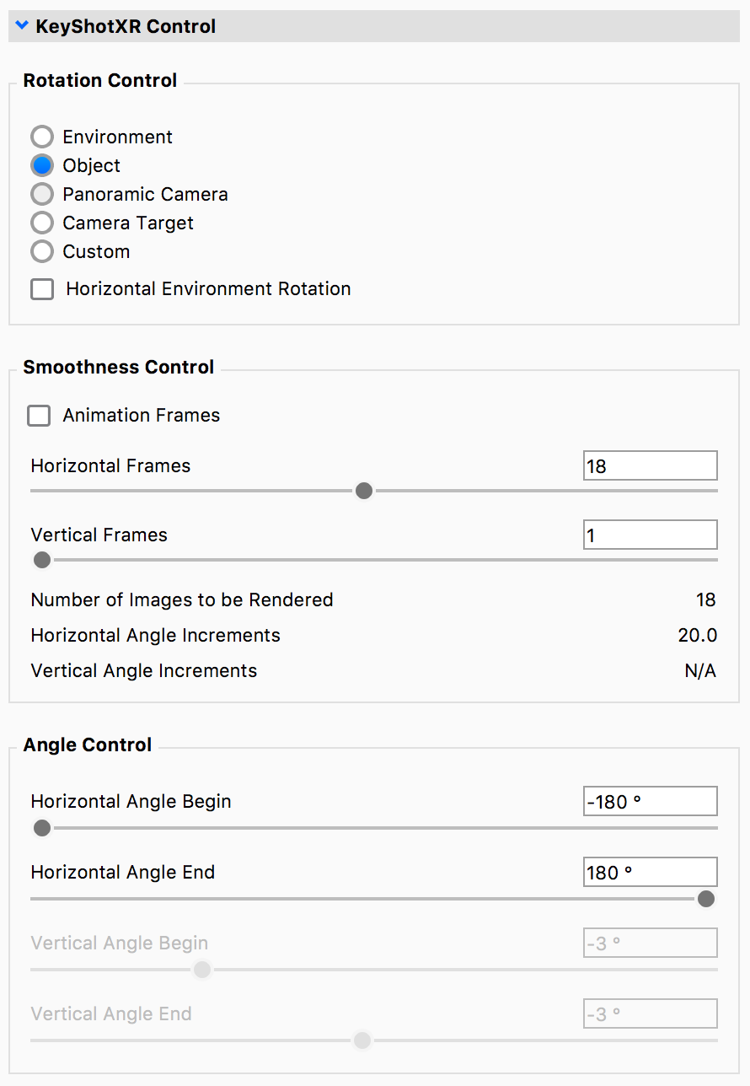750x1086 pixels.
Task: Select the Object rotation option
Action: coord(42,165)
